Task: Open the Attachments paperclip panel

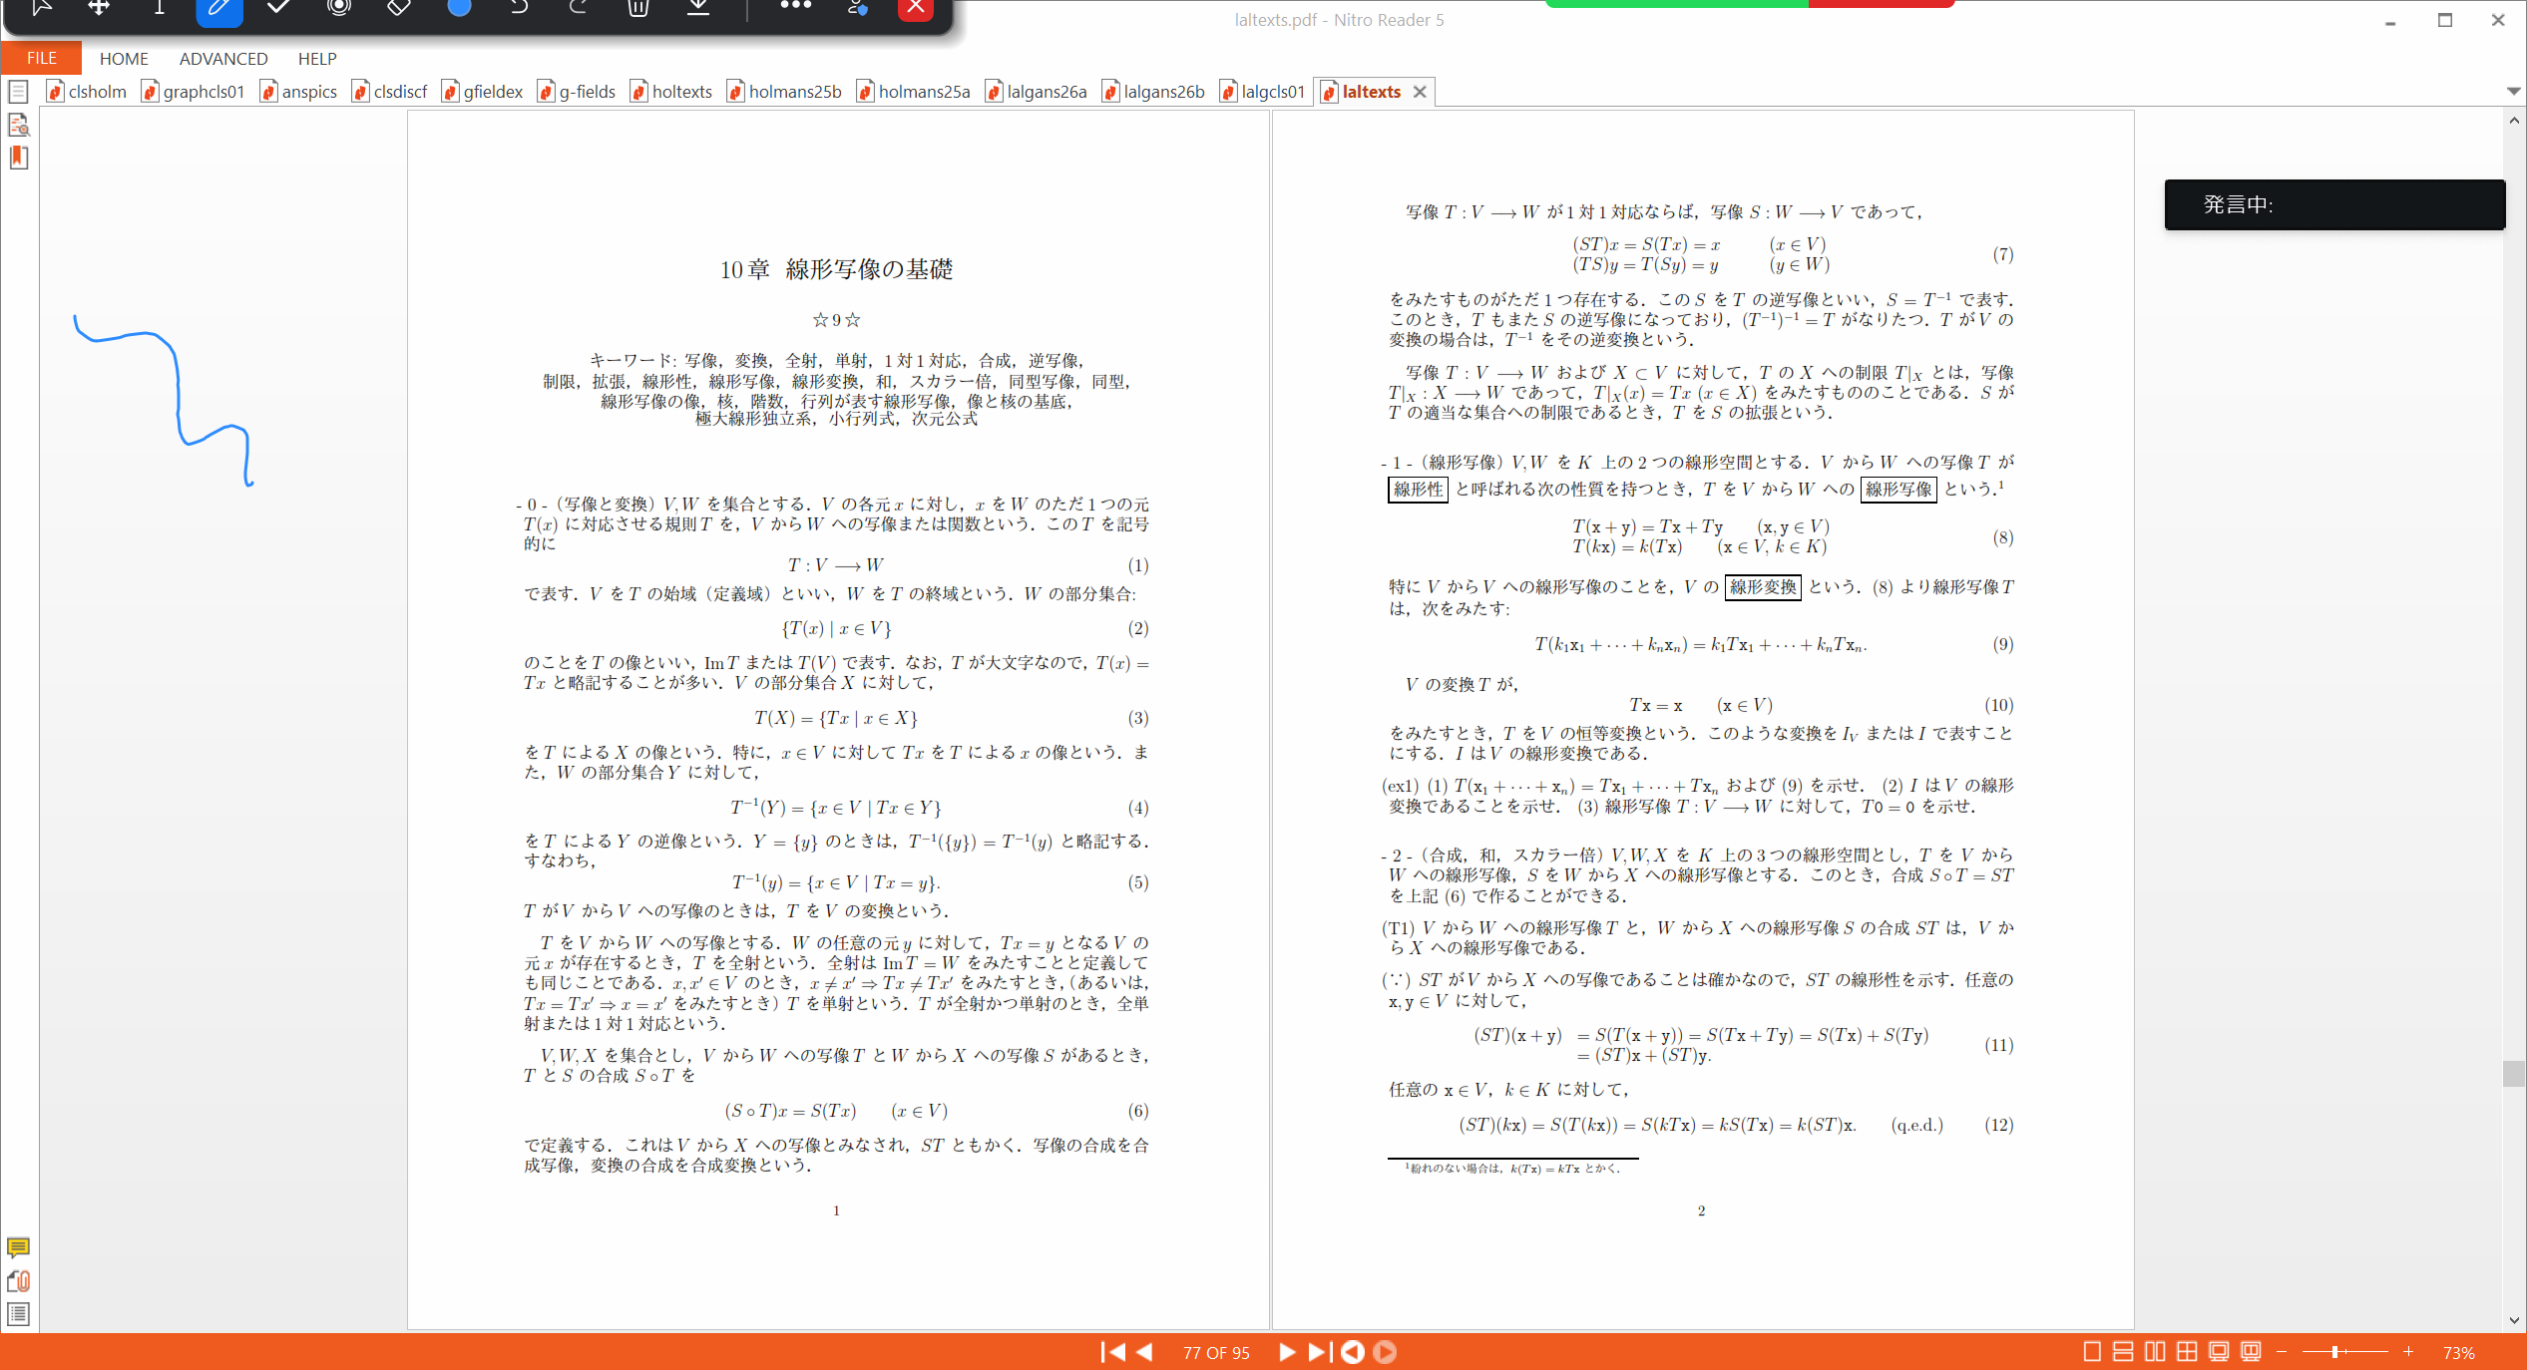Action: coord(18,1281)
